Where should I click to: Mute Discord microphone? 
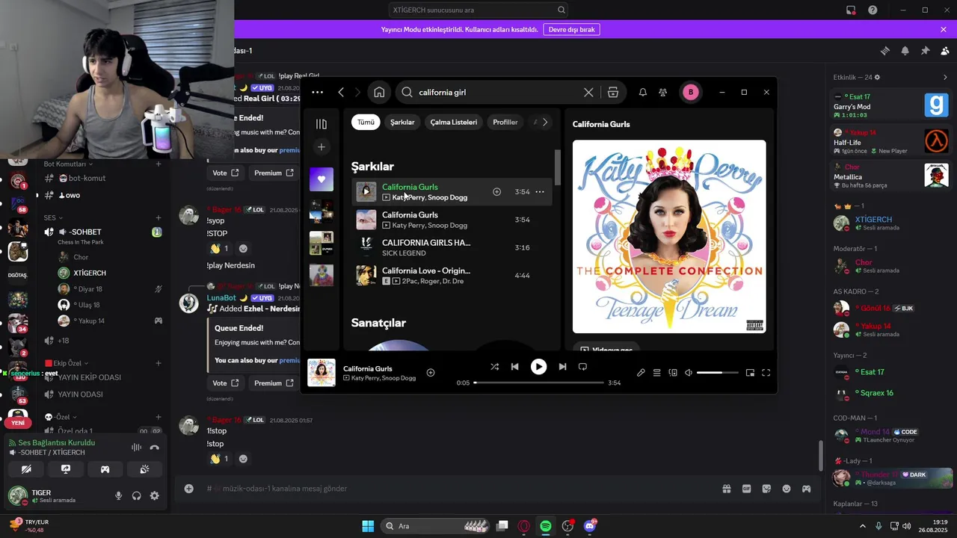[118, 495]
